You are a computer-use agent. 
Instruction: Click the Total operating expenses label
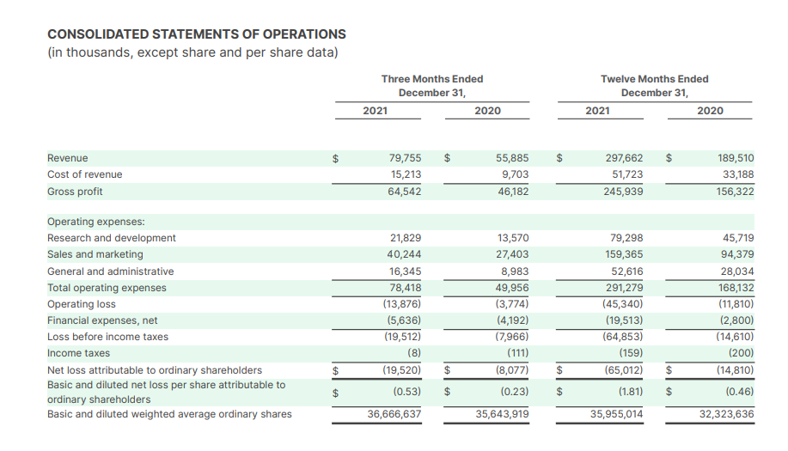coord(107,288)
